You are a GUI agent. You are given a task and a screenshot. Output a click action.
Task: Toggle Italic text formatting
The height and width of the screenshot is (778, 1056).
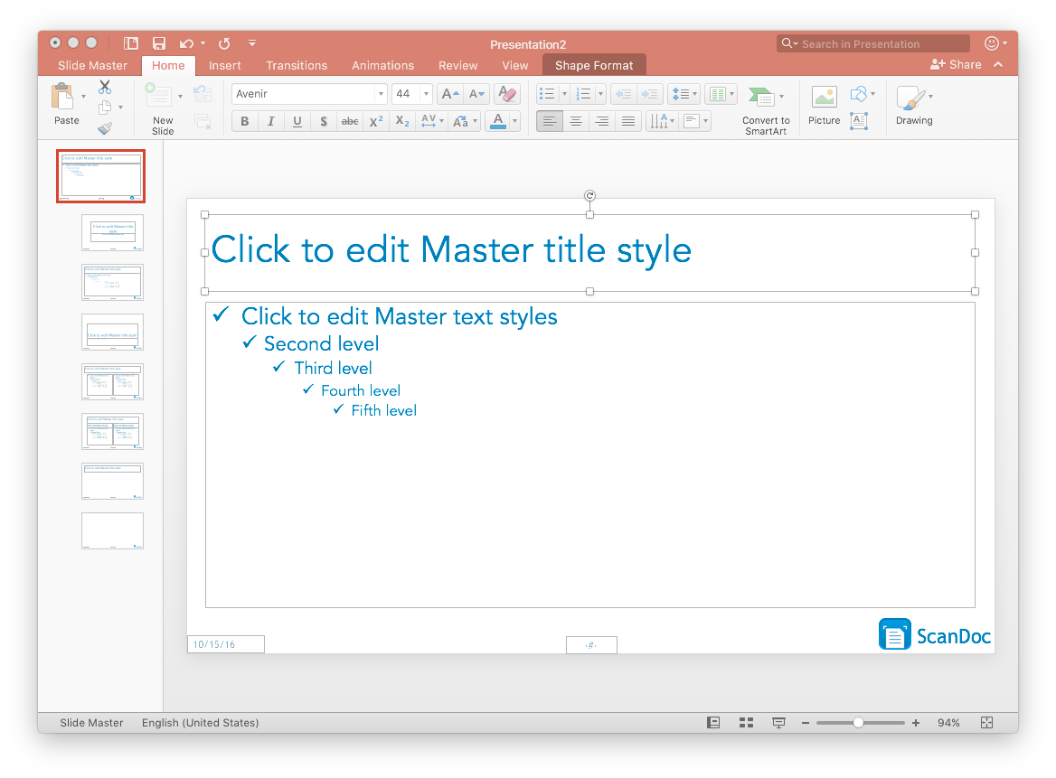[270, 121]
